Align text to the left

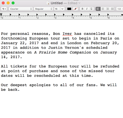98,9
